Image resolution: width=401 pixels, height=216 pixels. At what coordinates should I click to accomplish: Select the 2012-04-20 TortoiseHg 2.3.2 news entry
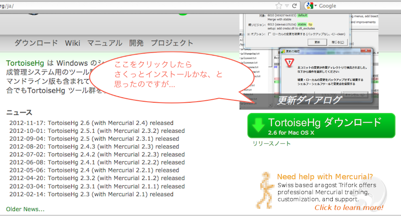point(97,178)
